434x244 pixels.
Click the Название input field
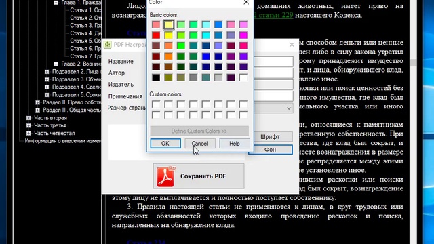click(x=273, y=62)
